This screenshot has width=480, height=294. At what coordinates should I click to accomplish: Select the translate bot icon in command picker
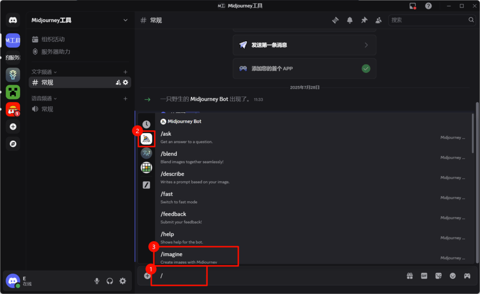pyautogui.click(x=146, y=153)
